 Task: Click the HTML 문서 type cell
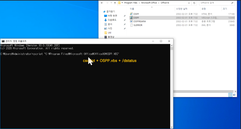coord(207,14)
